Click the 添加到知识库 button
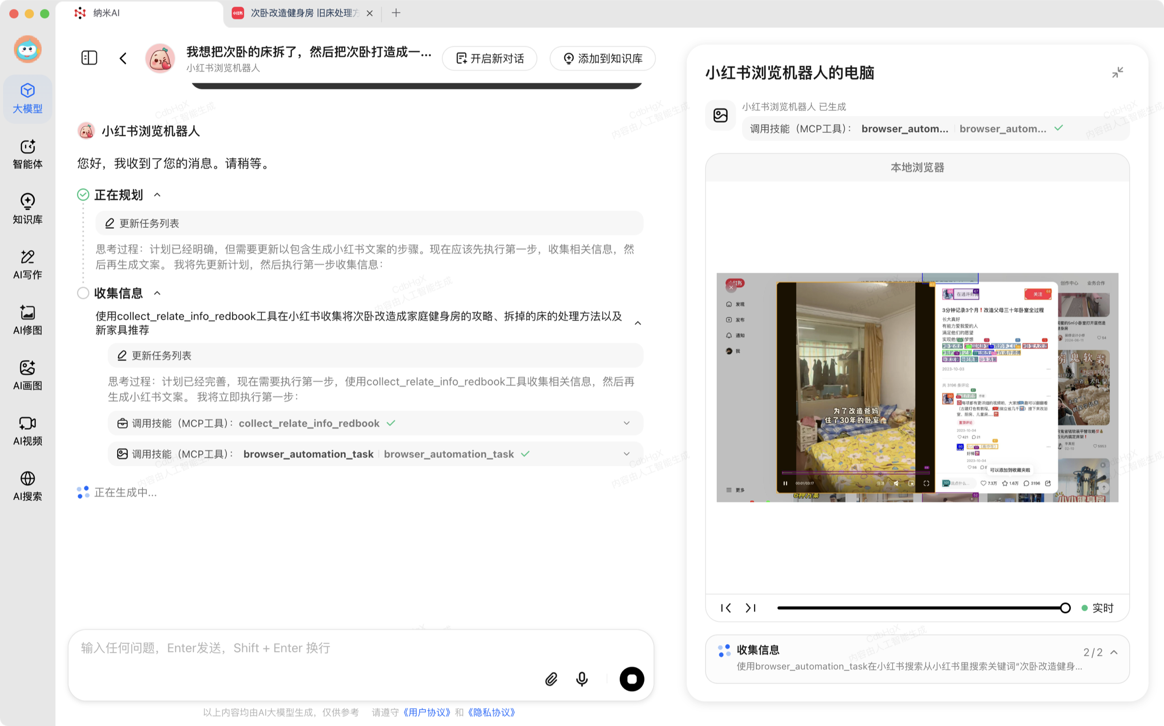The width and height of the screenshot is (1164, 726). 602,59
